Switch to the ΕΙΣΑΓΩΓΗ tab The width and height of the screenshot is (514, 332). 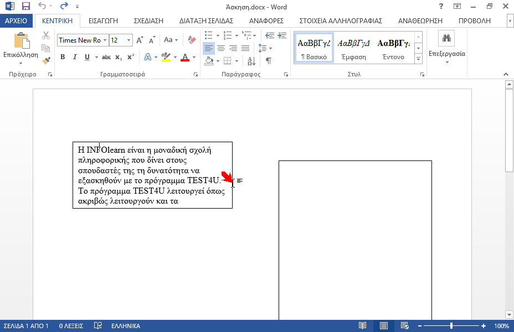tap(103, 20)
